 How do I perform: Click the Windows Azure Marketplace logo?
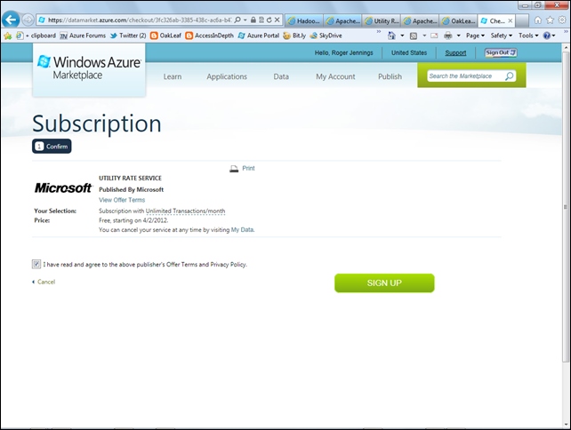89,68
